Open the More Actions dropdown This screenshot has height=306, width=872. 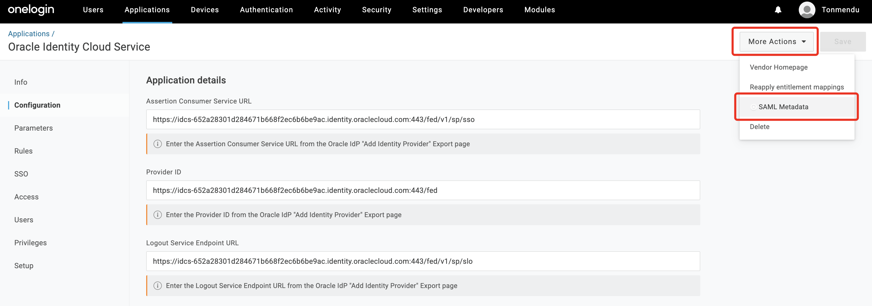tap(776, 42)
